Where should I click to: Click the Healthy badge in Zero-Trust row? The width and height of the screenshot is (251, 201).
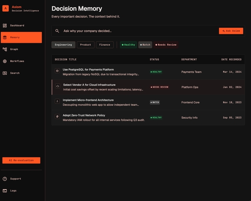(x=156, y=118)
